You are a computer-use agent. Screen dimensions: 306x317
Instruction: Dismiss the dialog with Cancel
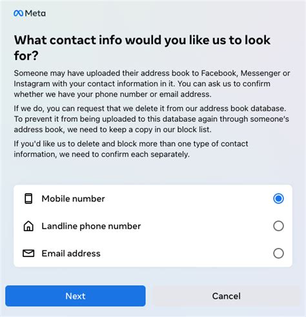[x=227, y=296]
